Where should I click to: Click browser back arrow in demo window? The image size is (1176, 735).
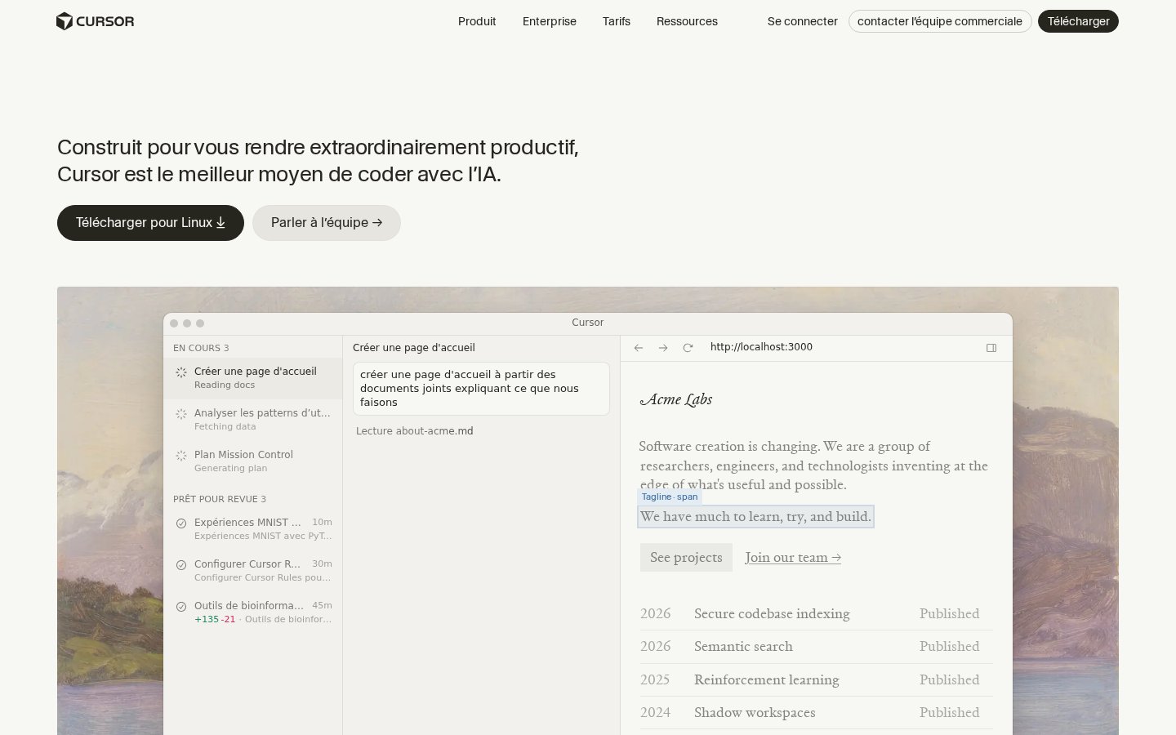tap(639, 348)
